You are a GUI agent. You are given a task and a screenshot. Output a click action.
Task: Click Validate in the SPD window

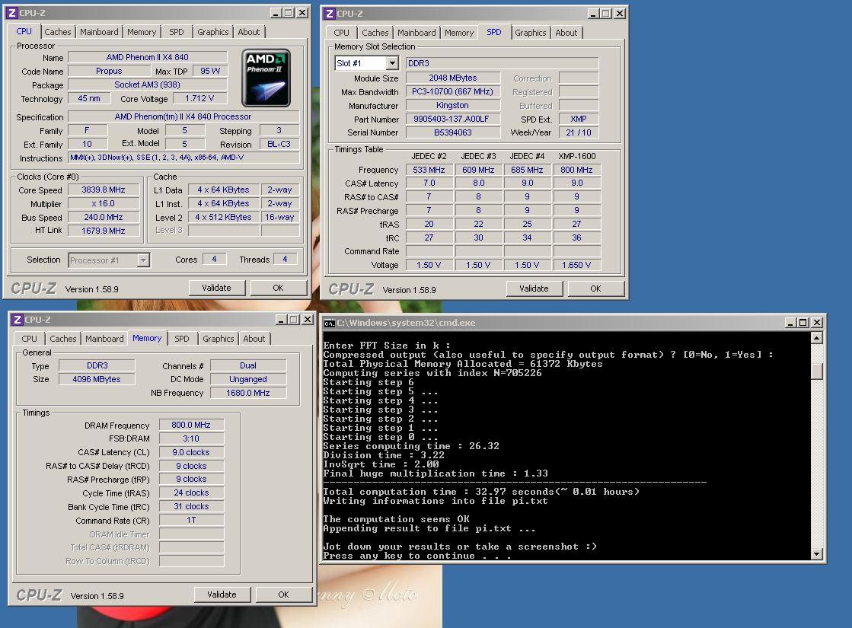tap(534, 288)
